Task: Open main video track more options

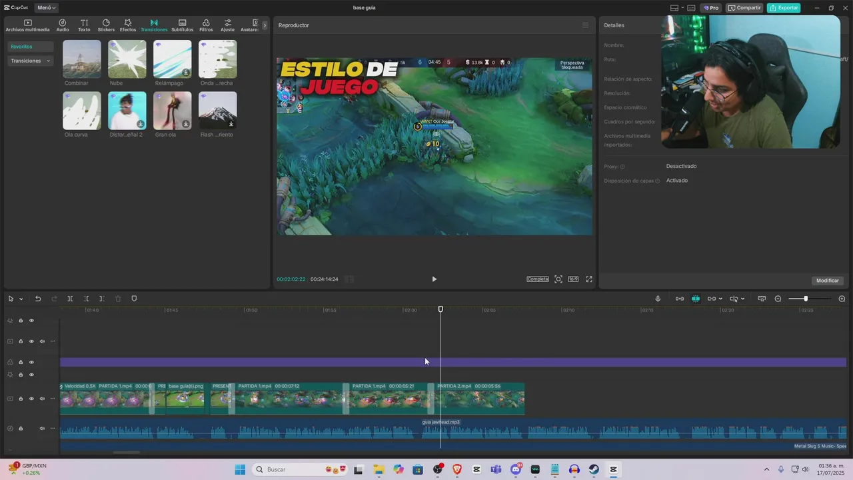Action: (53, 399)
